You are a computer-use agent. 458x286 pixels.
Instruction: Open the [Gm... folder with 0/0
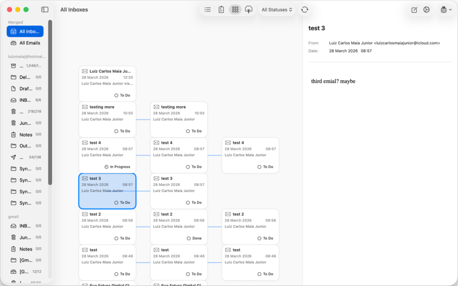[25, 261]
